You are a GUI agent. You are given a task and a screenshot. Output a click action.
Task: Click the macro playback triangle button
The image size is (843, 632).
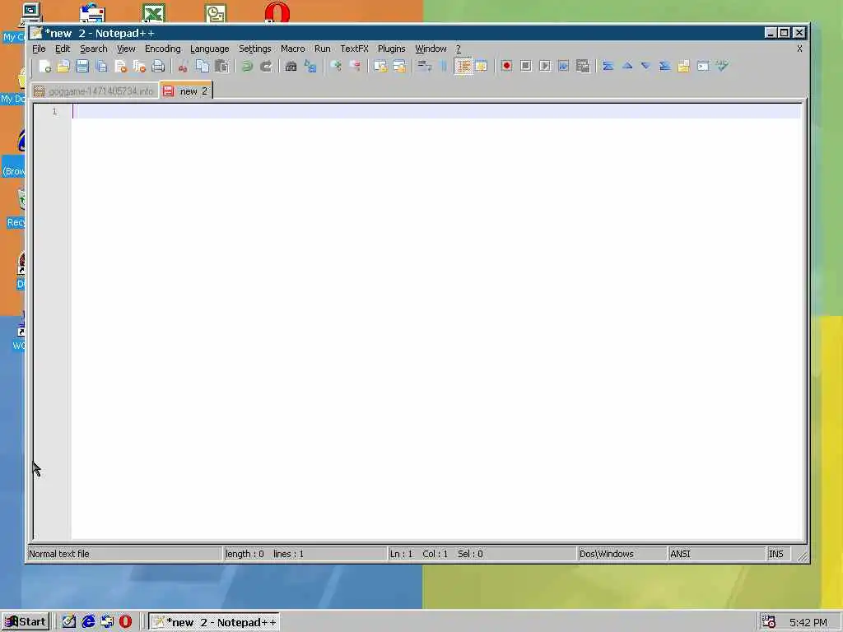click(x=545, y=66)
